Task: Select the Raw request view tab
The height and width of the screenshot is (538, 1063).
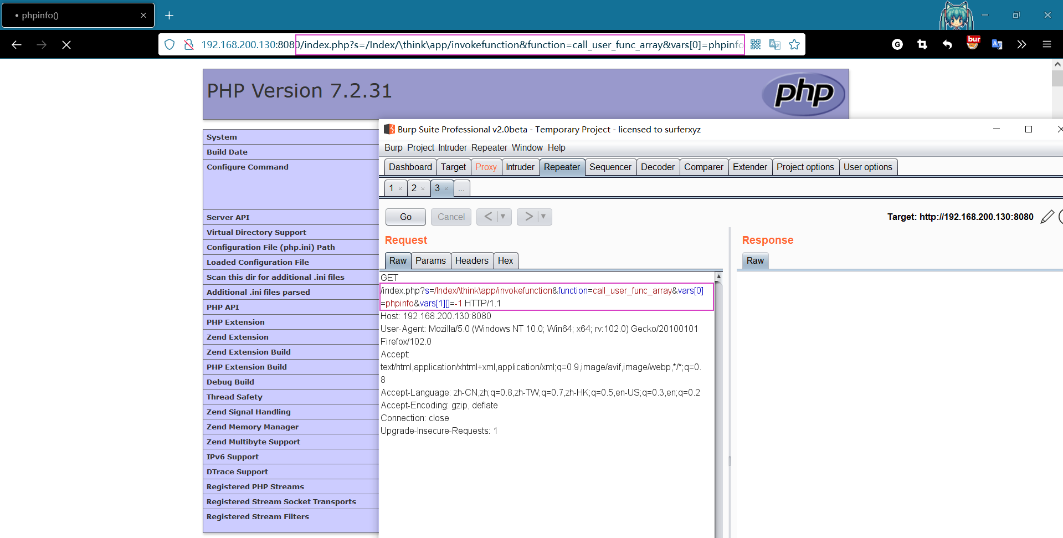Action: [x=398, y=260]
